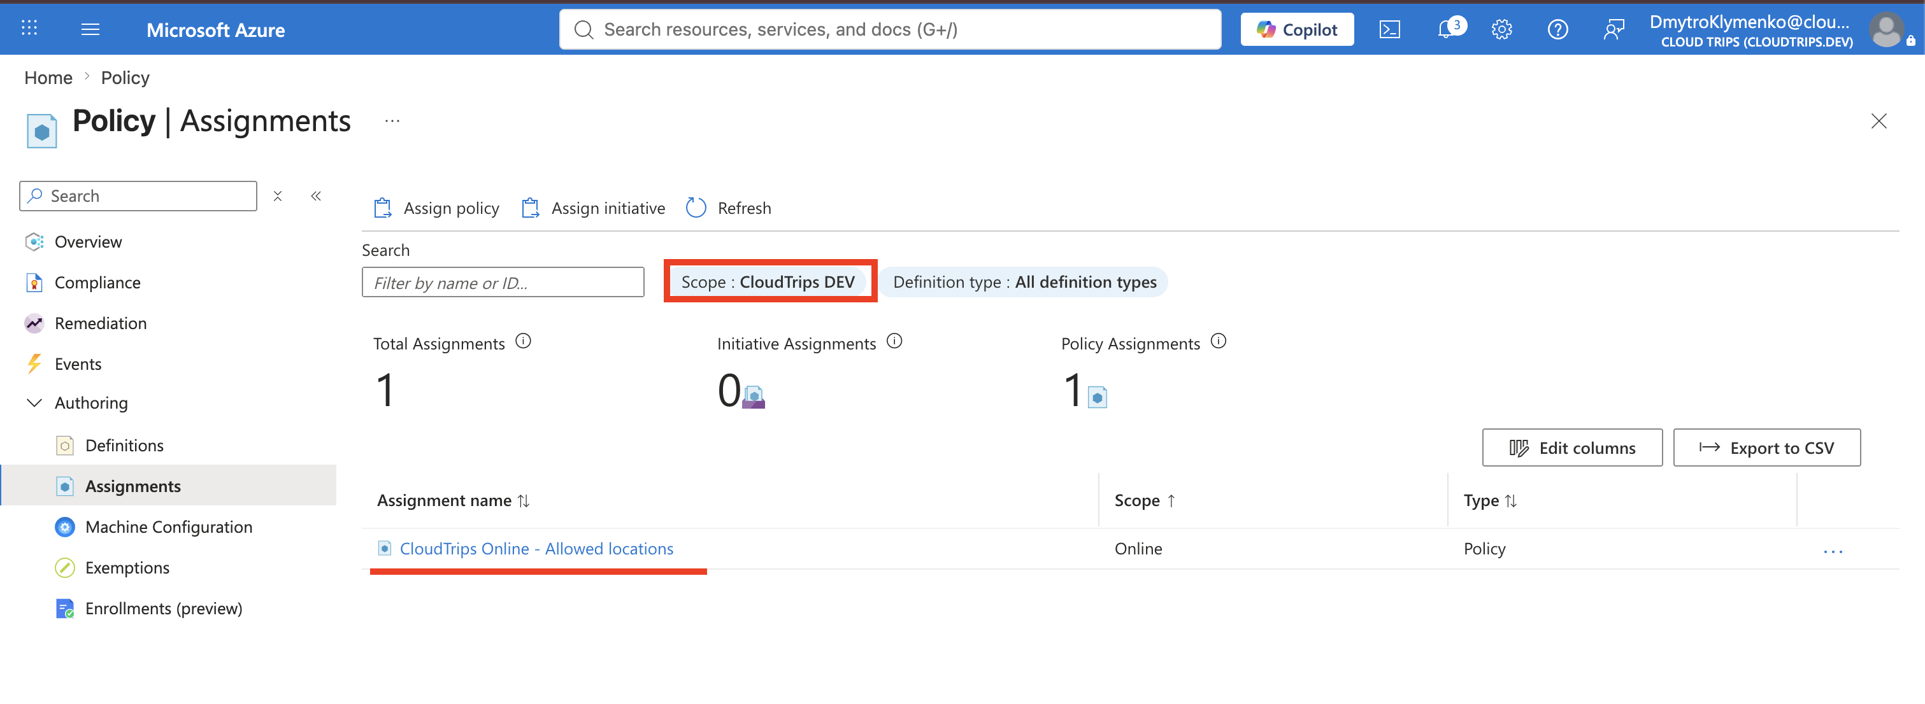Viewport: 1925px width, 704px height.
Task: Open CloudTrips Online - Allowed locations assignment
Action: click(x=536, y=549)
